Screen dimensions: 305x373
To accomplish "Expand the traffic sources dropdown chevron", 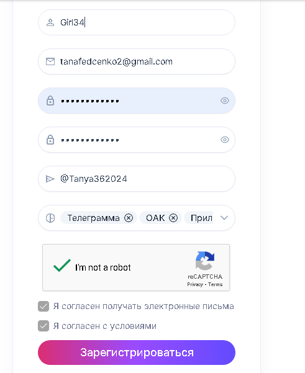I will [x=224, y=218].
